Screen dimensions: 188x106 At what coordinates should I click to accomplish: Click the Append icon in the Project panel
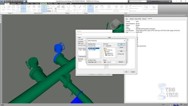pyautogui.click(x=4, y=8)
